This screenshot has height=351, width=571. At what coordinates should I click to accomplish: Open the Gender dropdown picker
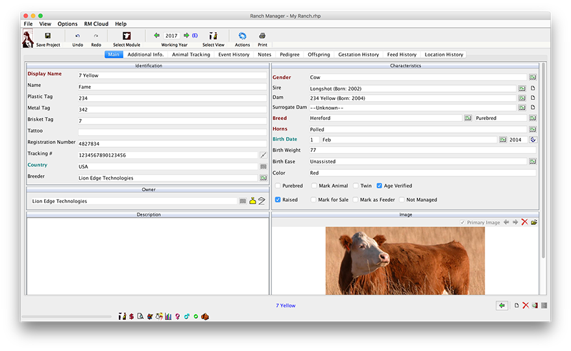pos(532,77)
